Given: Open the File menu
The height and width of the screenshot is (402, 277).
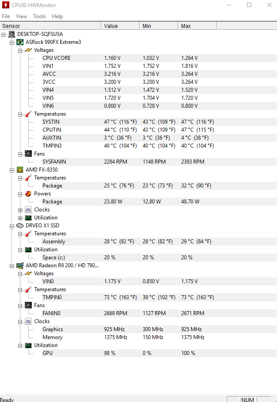Looking at the screenshot, I should 6,16.
